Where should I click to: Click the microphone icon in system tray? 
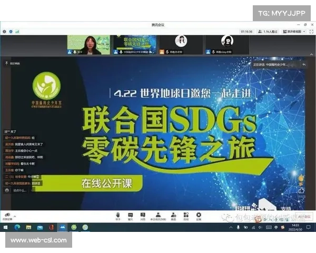click(x=238, y=228)
